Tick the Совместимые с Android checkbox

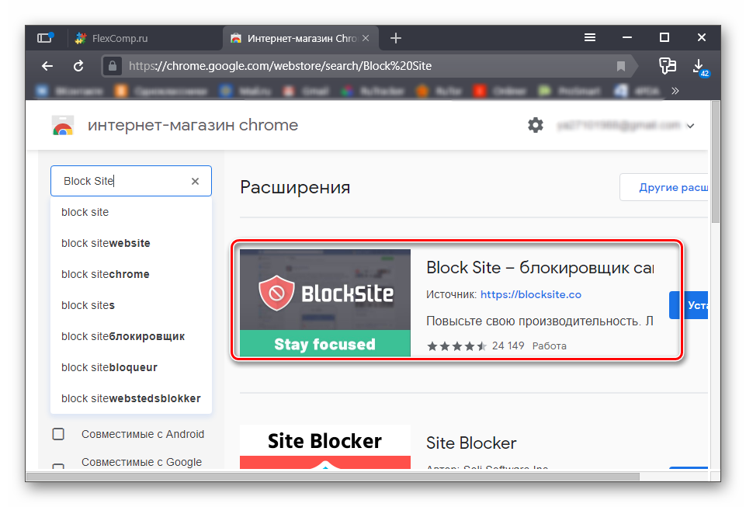click(x=58, y=434)
